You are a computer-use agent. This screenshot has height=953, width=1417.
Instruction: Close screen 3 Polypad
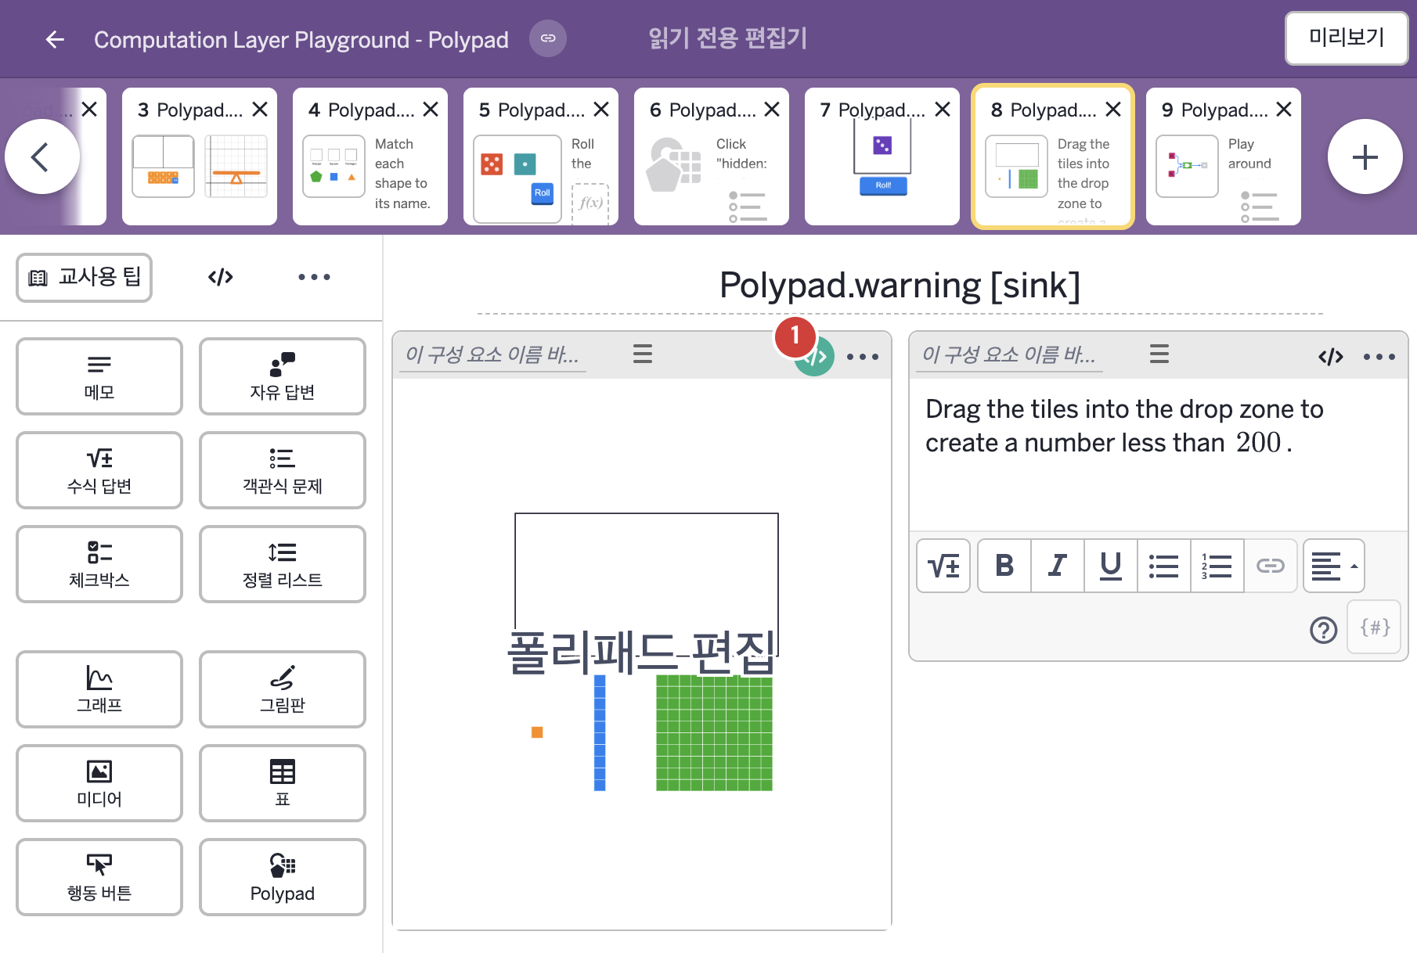(x=260, y=110)
